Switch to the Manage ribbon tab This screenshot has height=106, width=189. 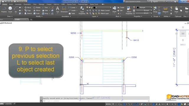[41, 4]
